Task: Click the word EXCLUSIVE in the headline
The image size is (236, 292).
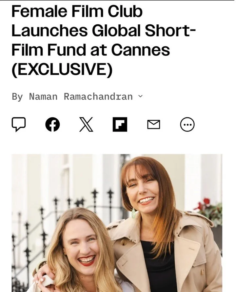Action: (62, 69)
